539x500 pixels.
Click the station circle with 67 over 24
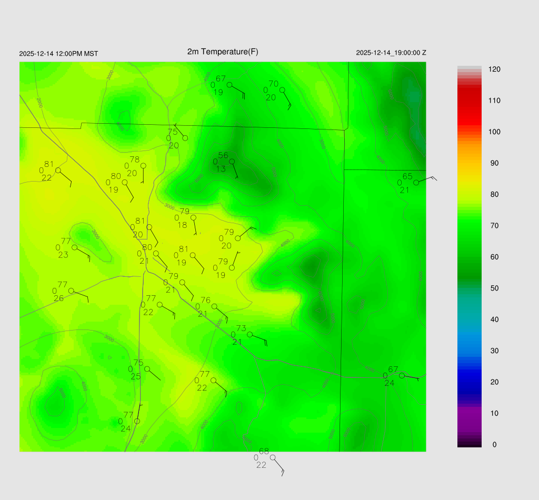click(x=402, y=376)
